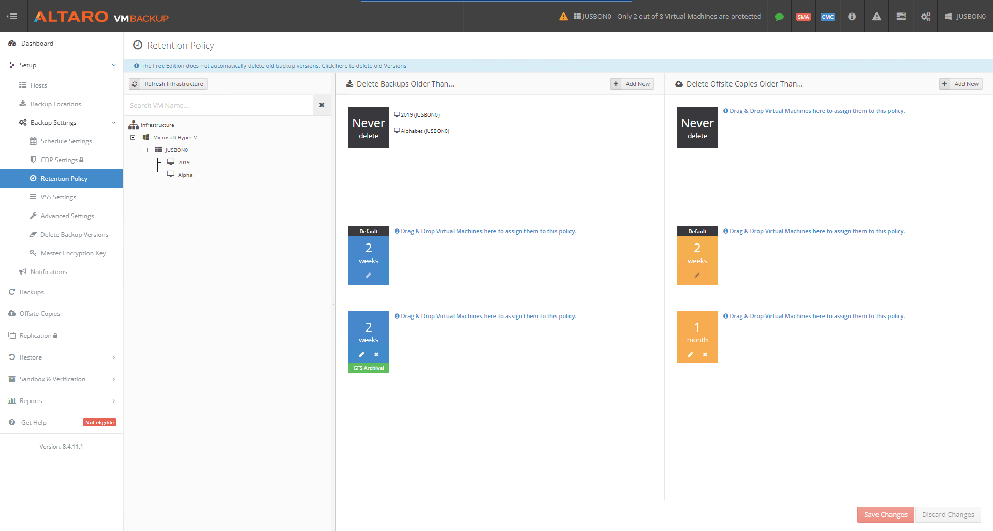Screen dimensions: 993x531
Task: Delete the 1 month offsite policy
Action: pyautogui.click(x=705, y=354)
